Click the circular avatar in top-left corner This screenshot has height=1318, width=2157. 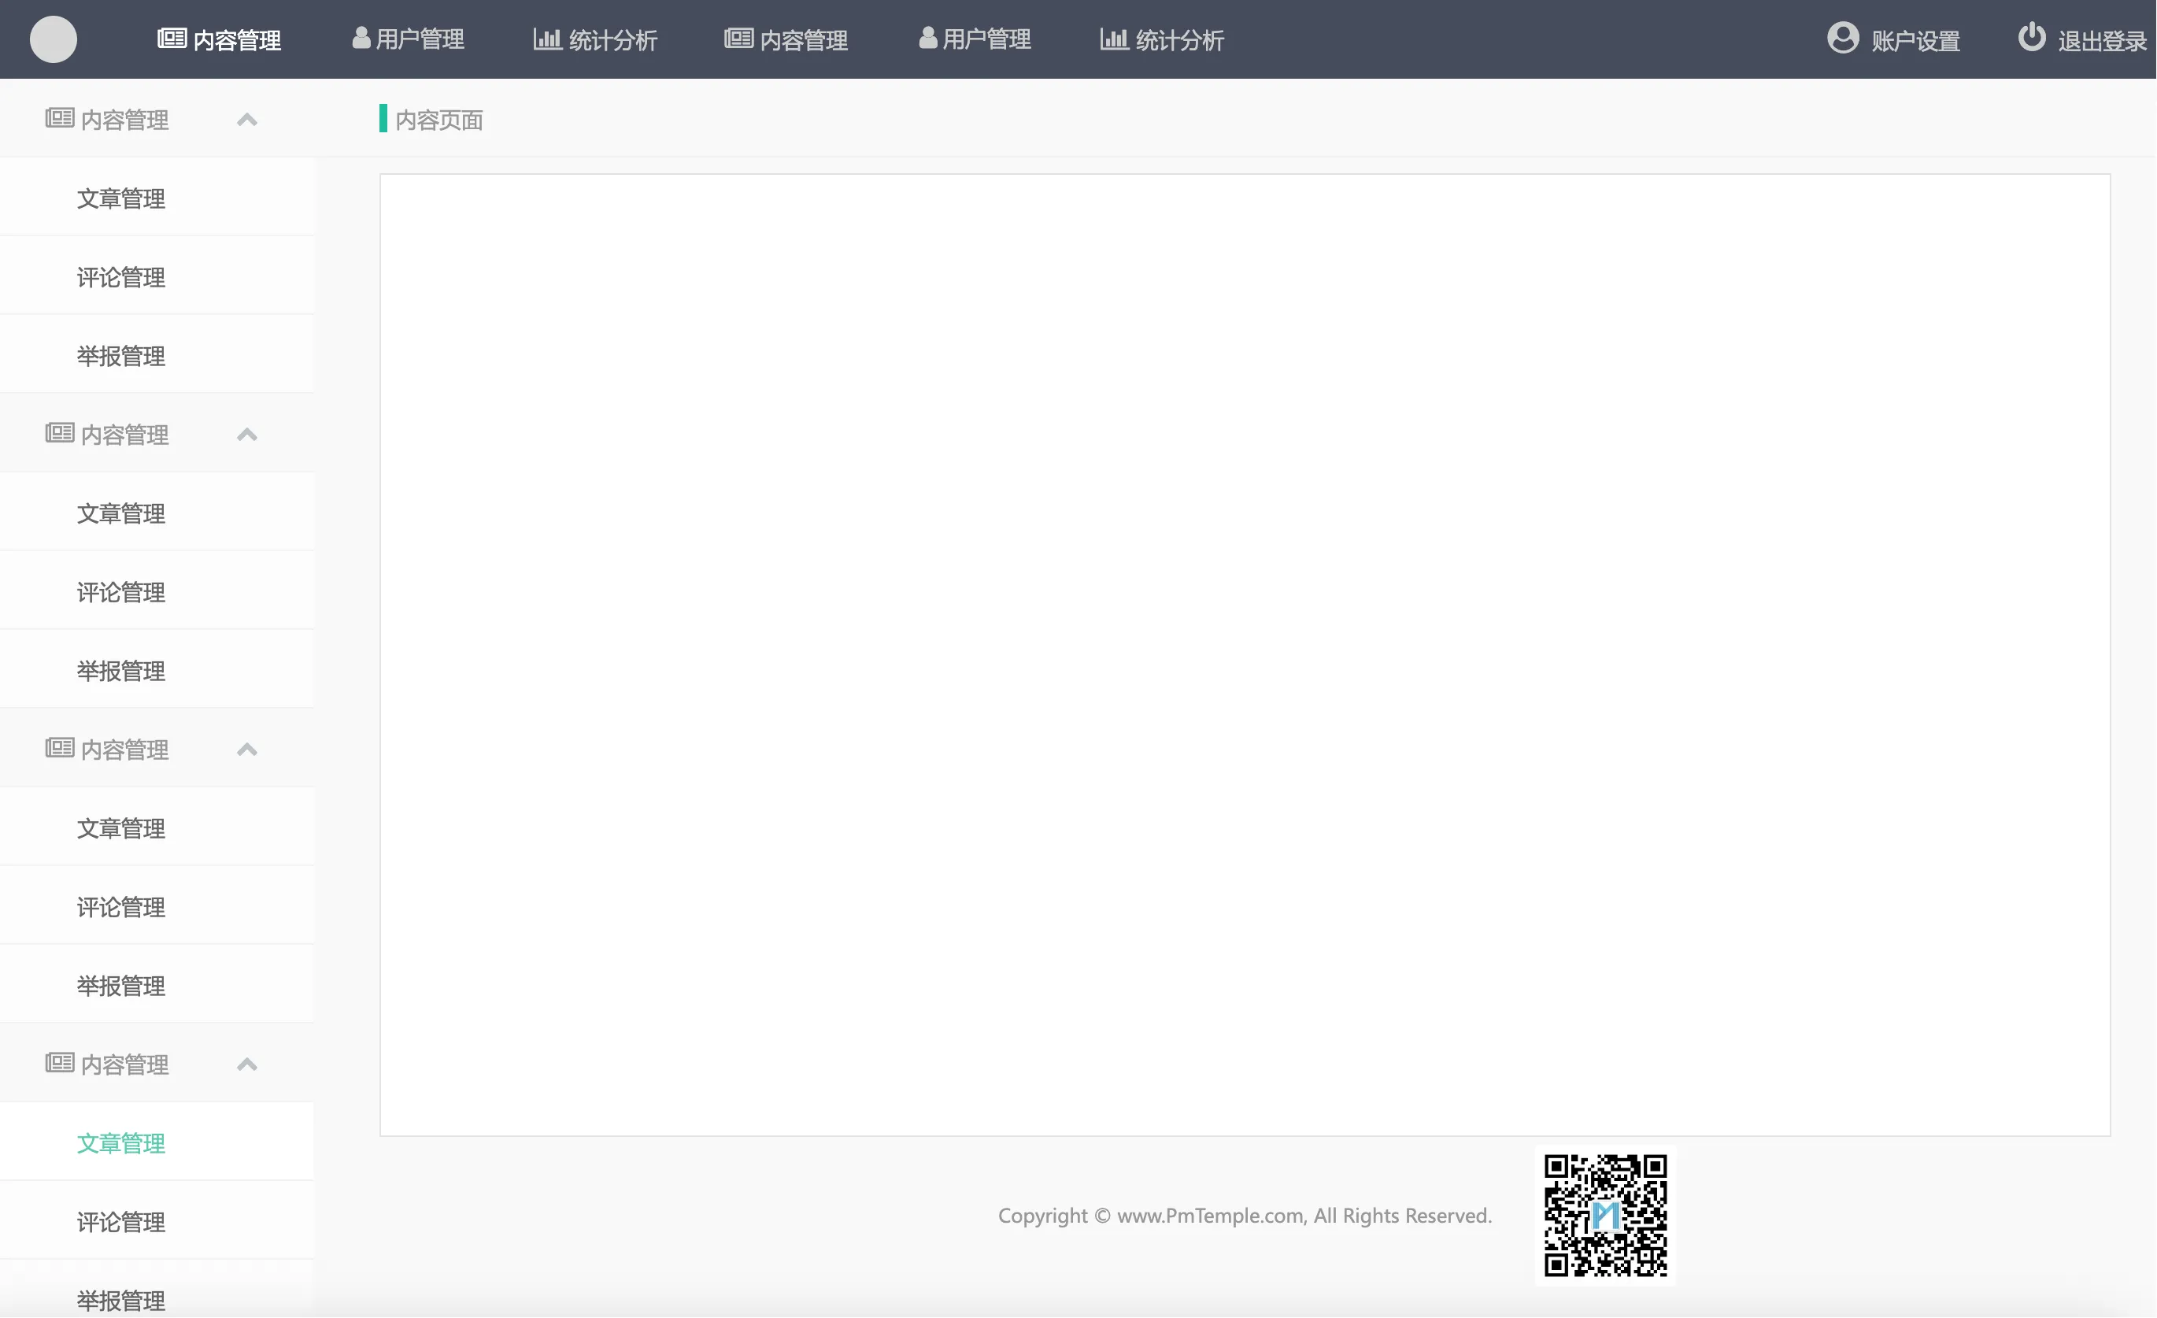click(x=54, y=39)
